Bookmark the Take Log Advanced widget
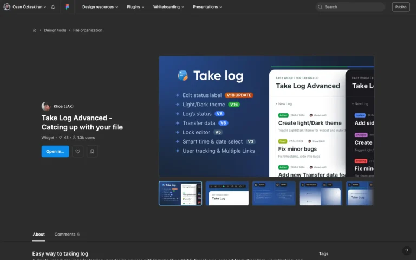The height and width of the screenshot is (260, 416). coord(92,151)
